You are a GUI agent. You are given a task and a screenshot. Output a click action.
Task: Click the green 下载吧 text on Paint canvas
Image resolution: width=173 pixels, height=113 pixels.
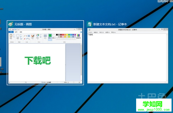[x=38, y=60]
